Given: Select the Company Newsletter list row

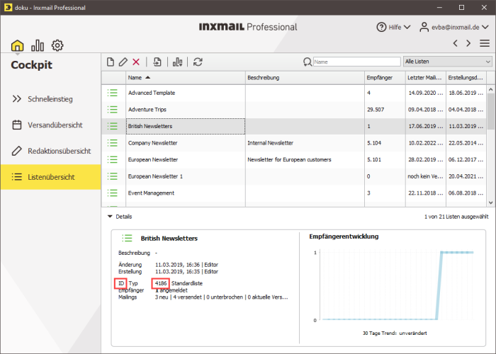Looking at the screenshot, I should [294, 143].
